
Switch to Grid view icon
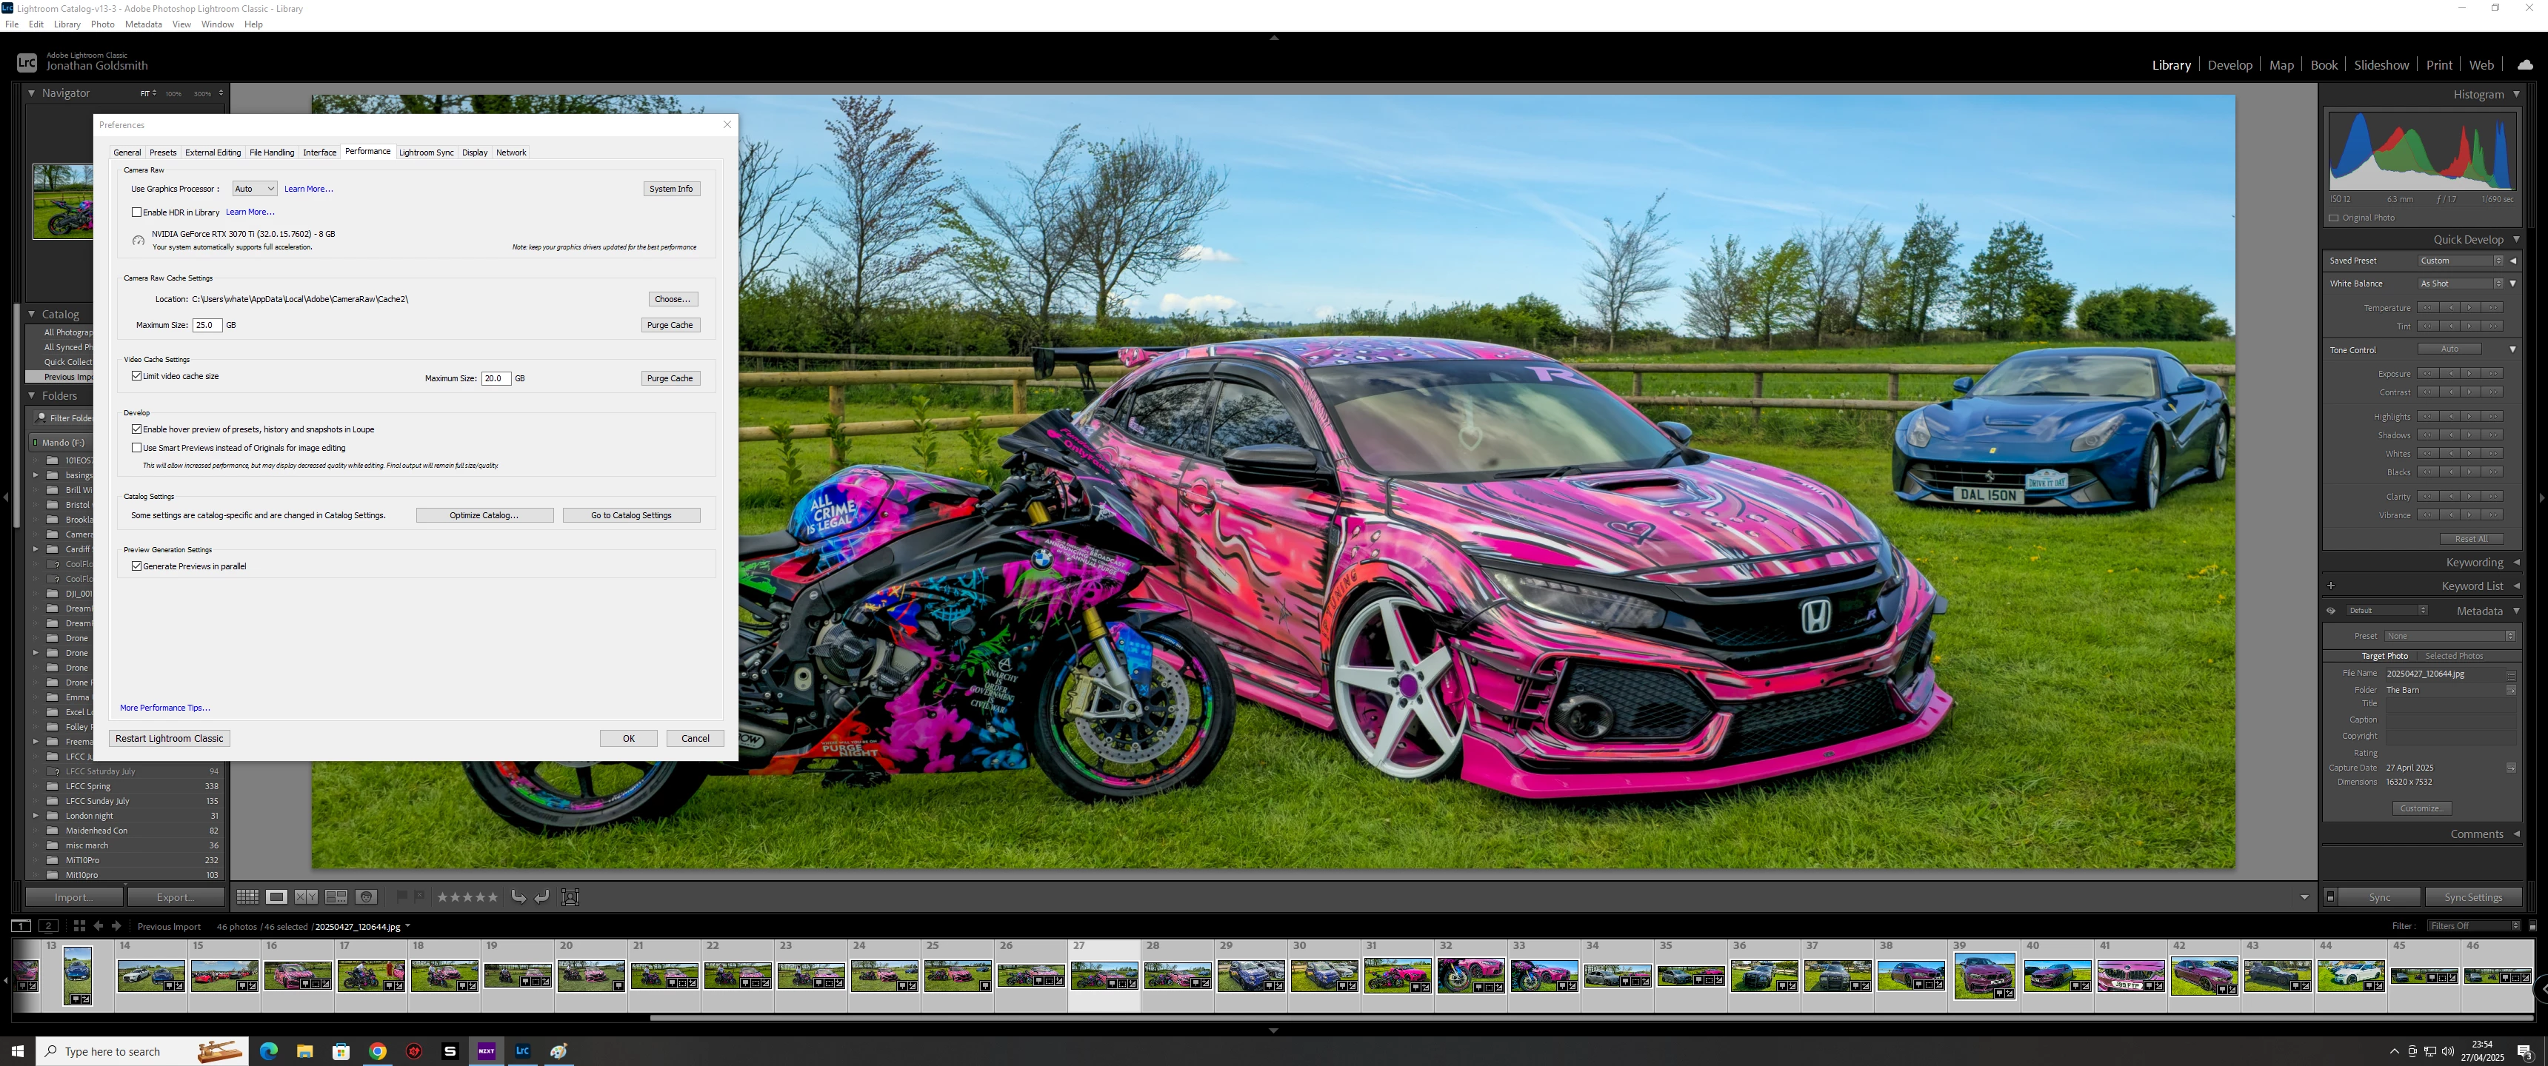click(x=247, y=897)
